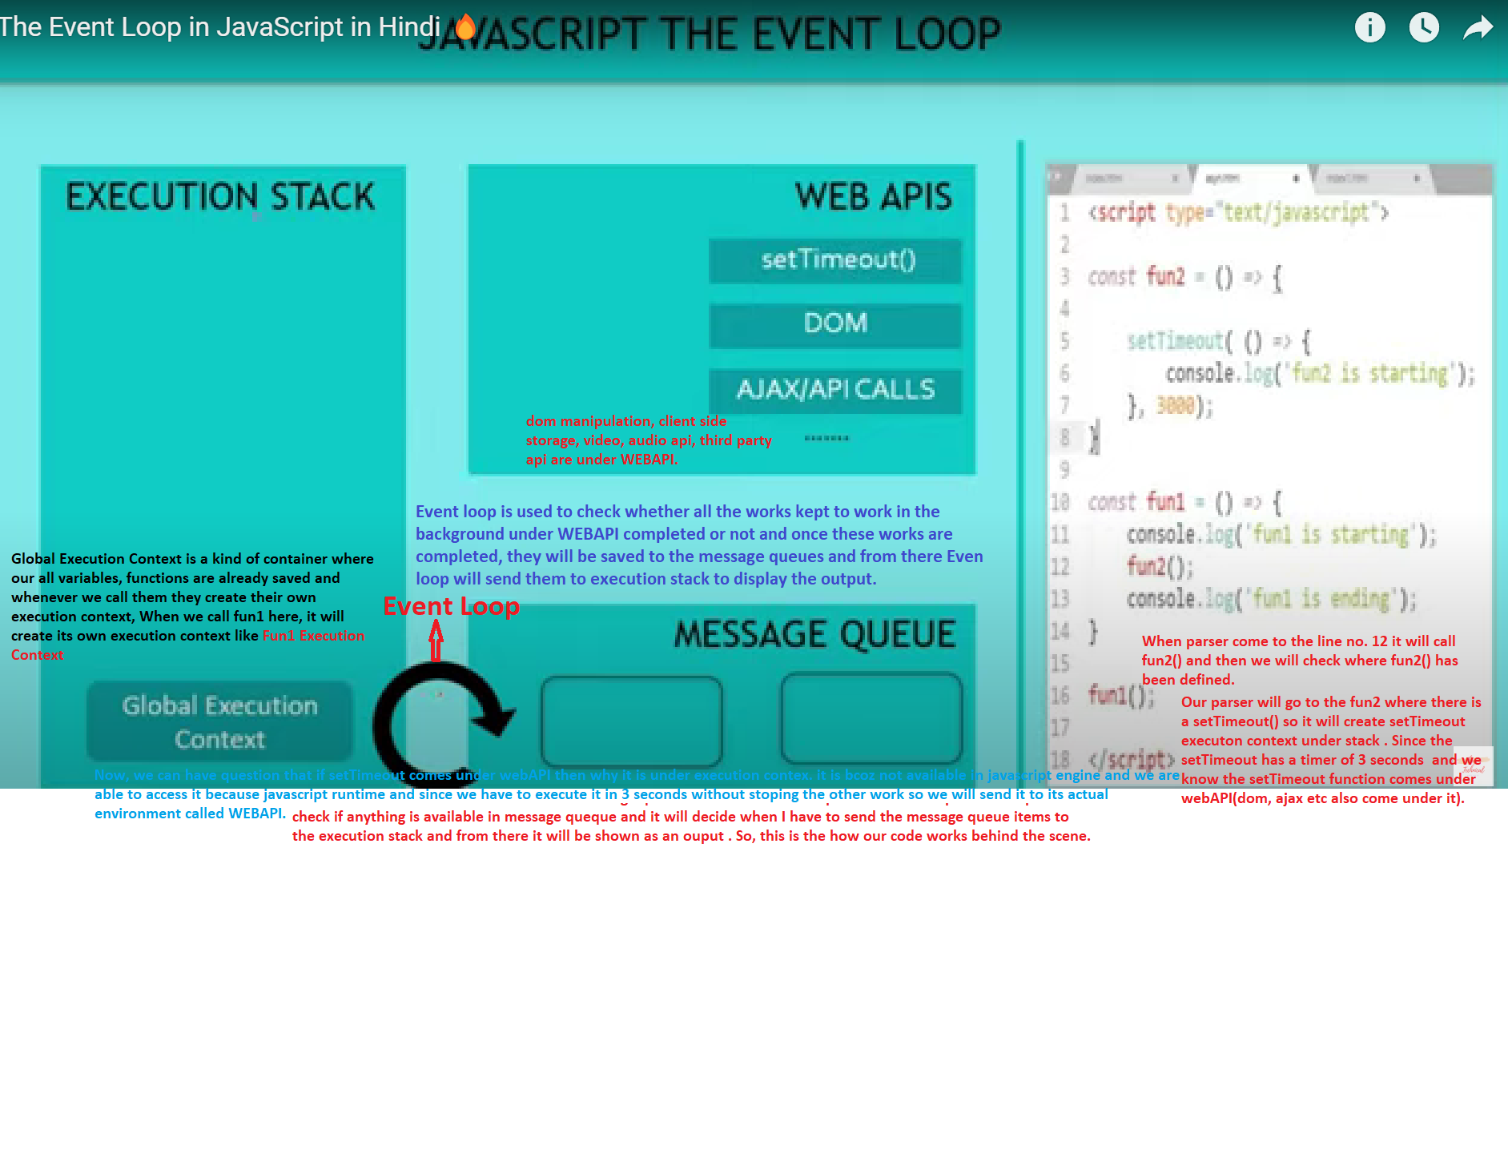
Task: Click the Global Execution Context block
Action: (219, 721)
